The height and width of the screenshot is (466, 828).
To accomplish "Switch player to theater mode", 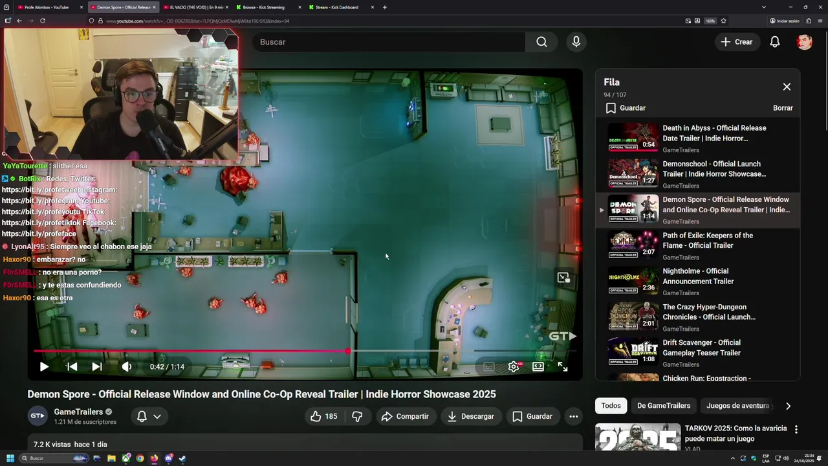I will click(538, 366).
